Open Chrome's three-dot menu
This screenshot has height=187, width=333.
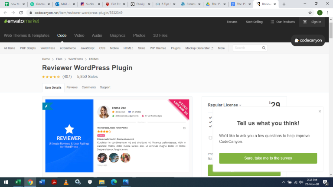tap(328, 13)
